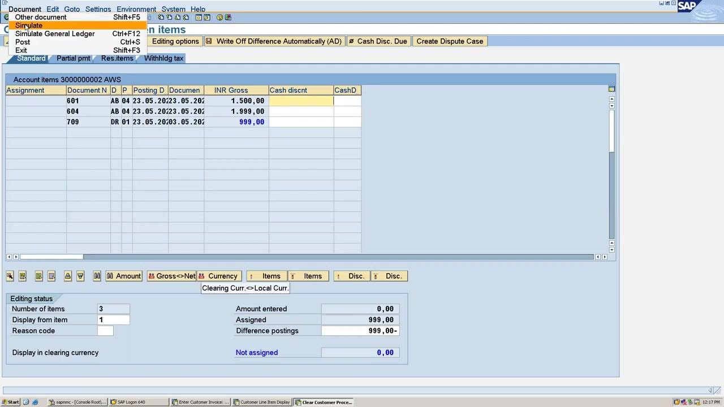Select document number 604 cell
Screen dimensions: 724x407
point(88,111)
